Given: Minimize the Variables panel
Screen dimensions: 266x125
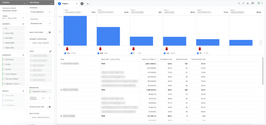Looking at the screenshot, I should [x=24, y=3].
